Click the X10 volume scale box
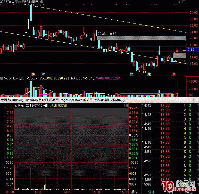The image size is (199, 194). 189,95
